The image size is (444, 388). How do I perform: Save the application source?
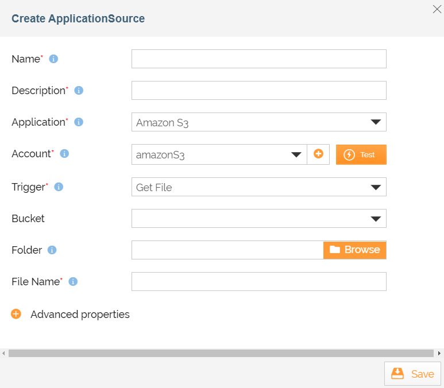click(x=412, y=374)
